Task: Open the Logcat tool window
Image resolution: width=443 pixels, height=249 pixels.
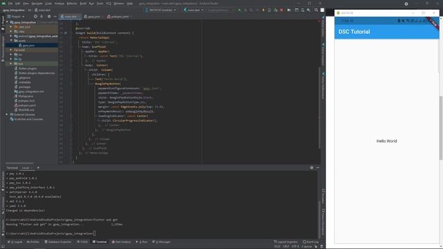Action: 15,242
